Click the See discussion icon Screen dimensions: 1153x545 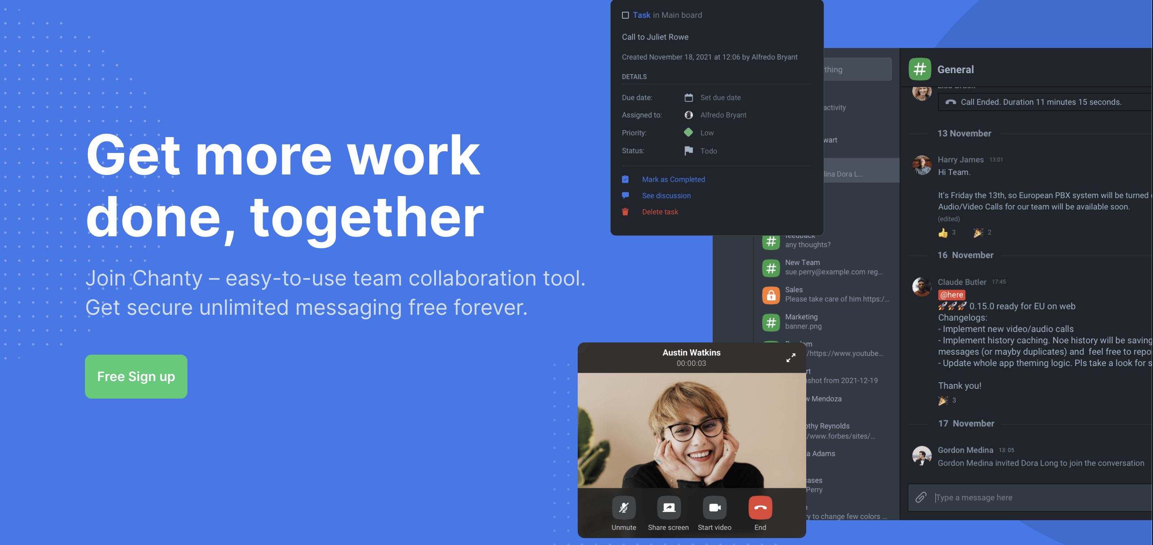(x=625, y=195)
